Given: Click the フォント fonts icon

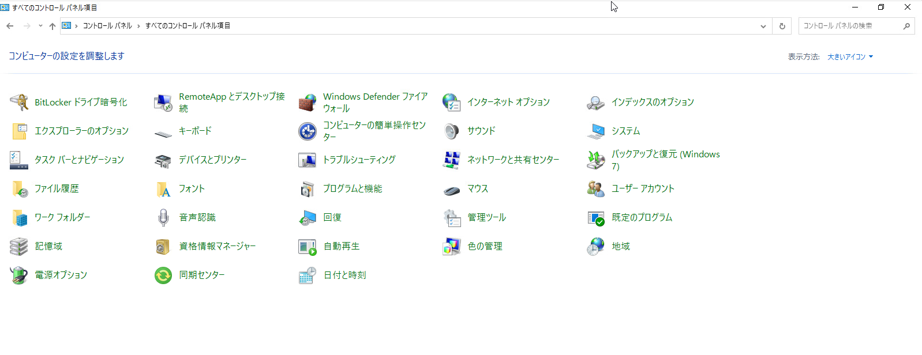Looking at the screenshot, I should click(x=163, y=189).
